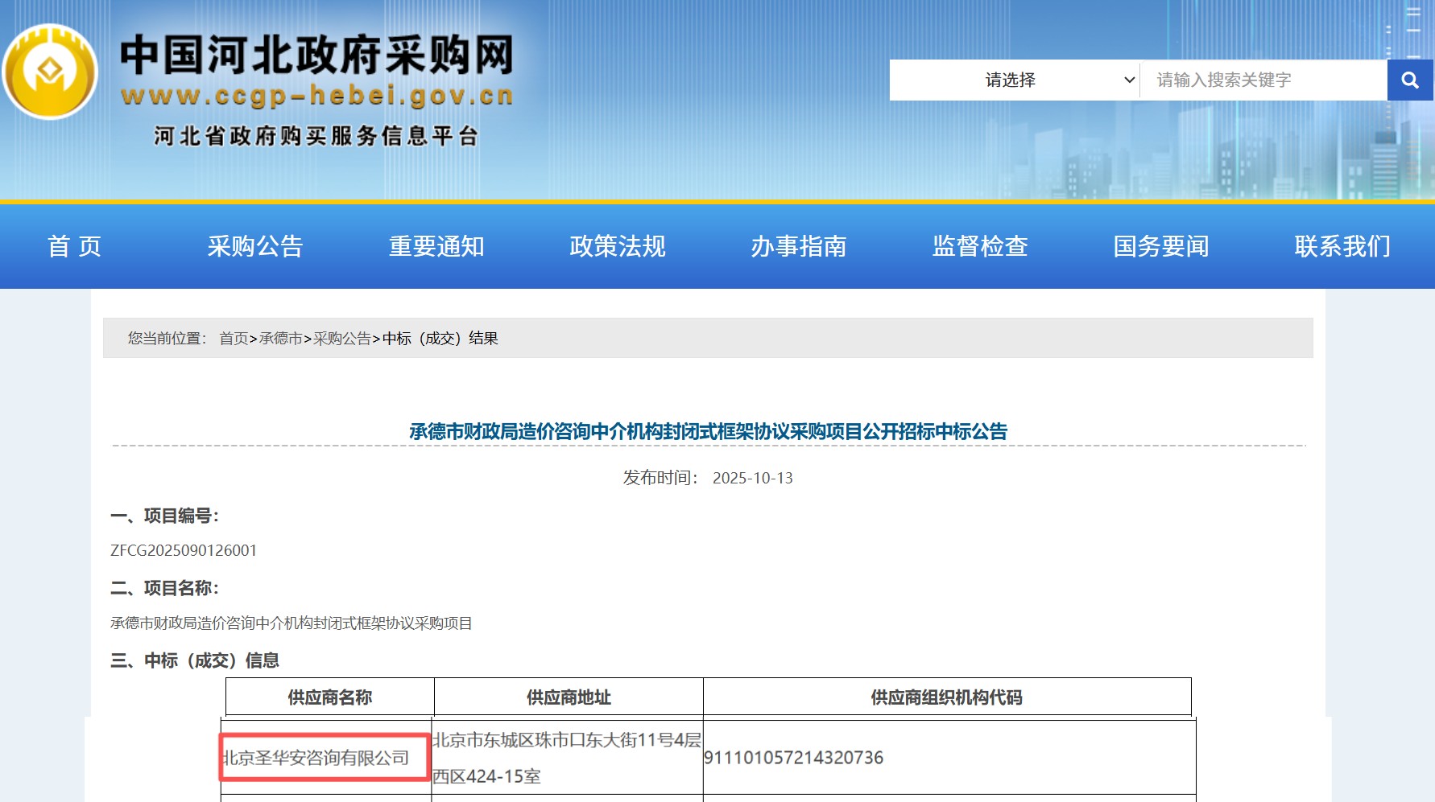Click the highlighted 北京圣华安咨询有限公司 supplier cell

325,758
